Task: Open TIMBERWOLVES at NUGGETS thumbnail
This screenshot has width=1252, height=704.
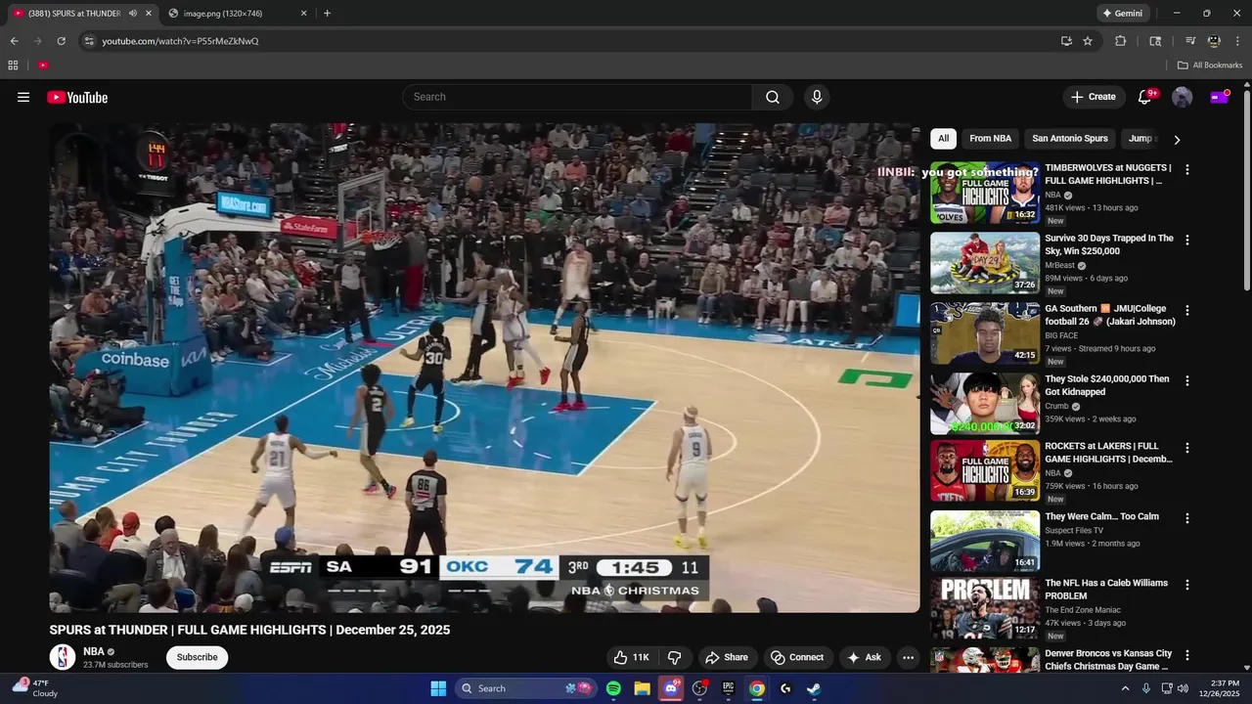Action: click(984, 193)
